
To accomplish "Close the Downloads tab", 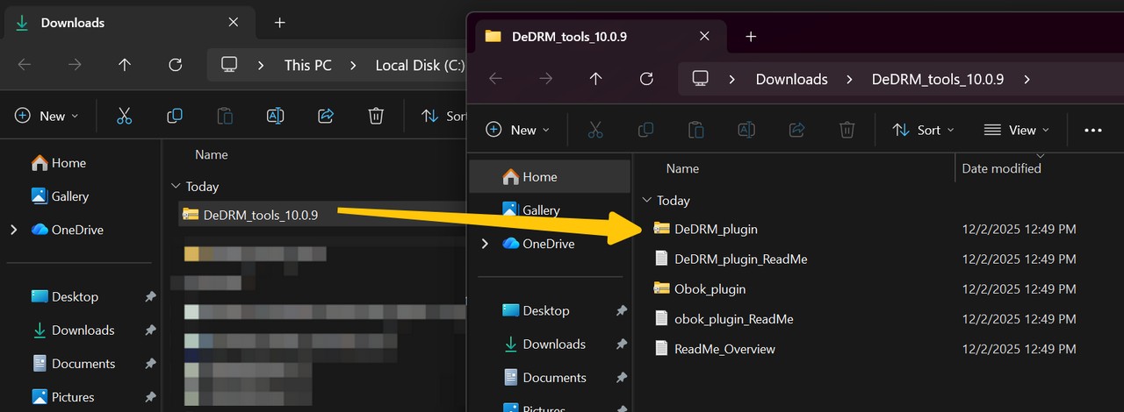I will (x=233, y=23).
